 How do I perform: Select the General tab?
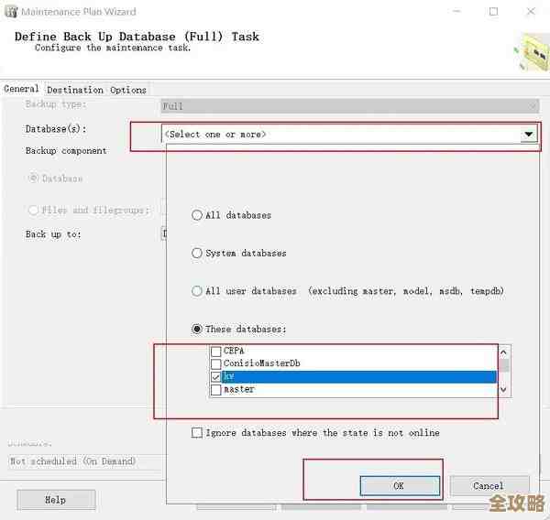point(21,89)
